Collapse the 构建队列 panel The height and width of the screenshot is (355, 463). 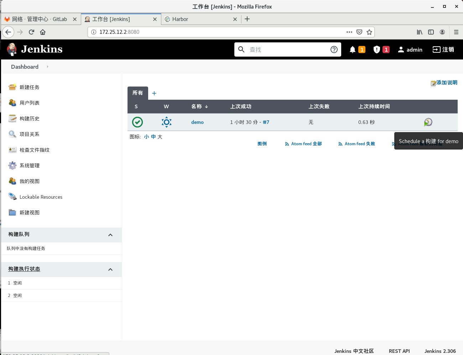[110, 235]
